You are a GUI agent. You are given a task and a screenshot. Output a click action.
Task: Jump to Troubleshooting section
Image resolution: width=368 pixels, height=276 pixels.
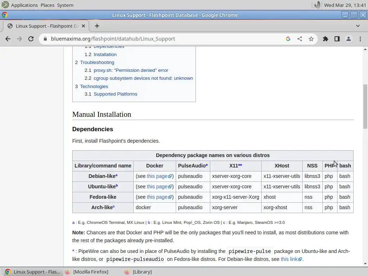(97, 63)
